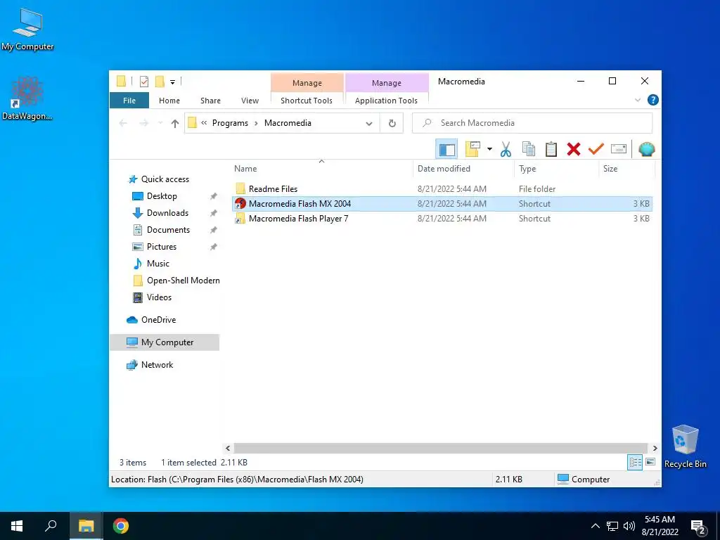Click the Copy toolbar icon

[529, 149]
